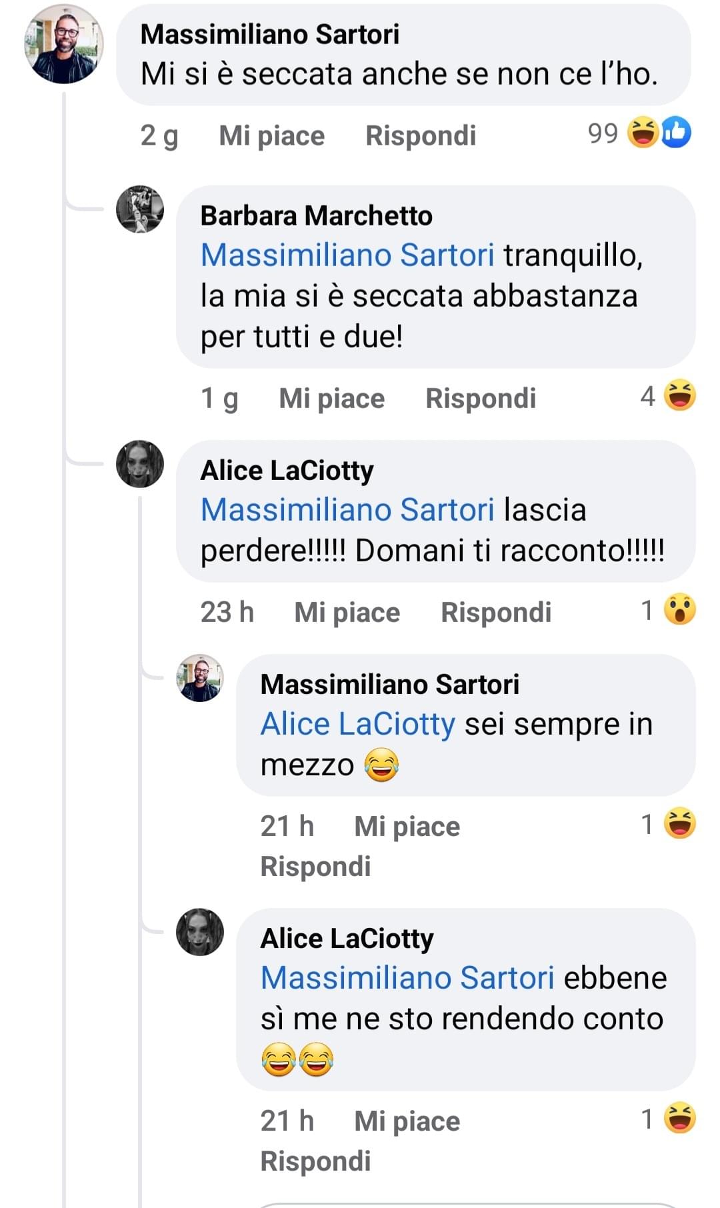This screenshot has width=720, height=1208.
Task: Click laughing reaction on 'sei sempre in mezzo' reply
Action: click(x=679, y=823)
